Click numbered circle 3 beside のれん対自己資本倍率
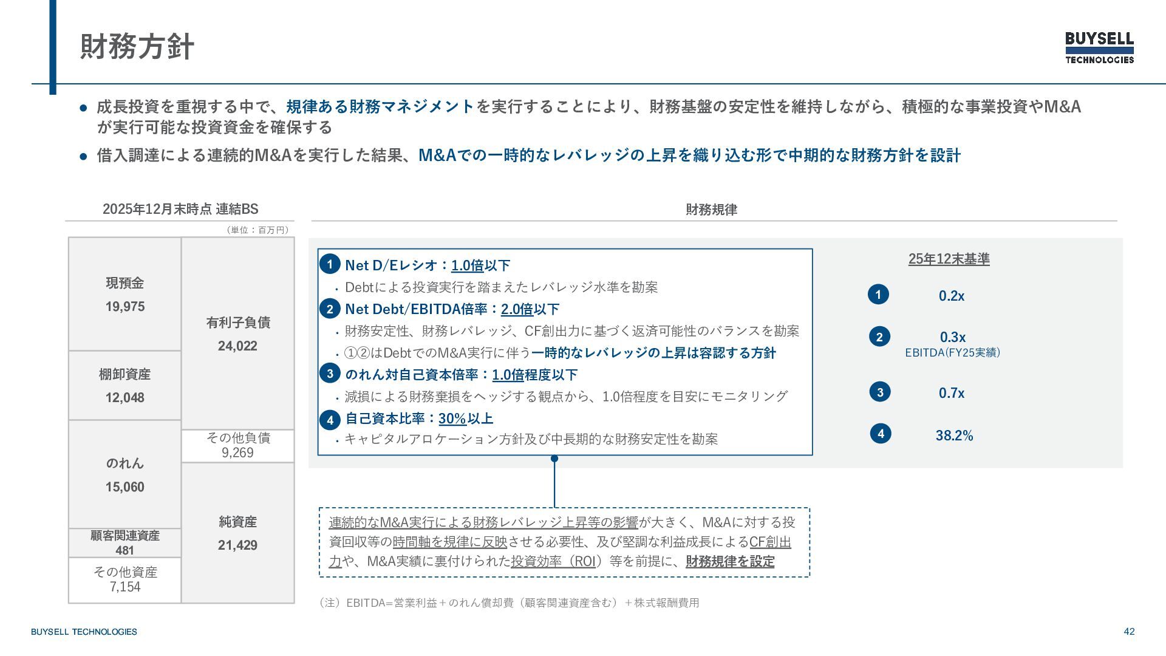The width and height of the screenshot is (1166, 656). coord(330,373)
